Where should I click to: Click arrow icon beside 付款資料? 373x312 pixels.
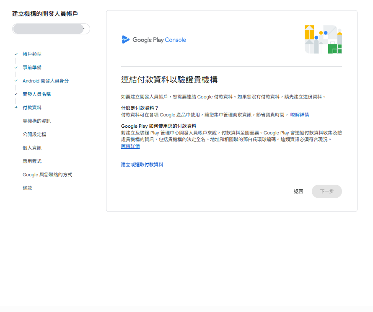16,107
